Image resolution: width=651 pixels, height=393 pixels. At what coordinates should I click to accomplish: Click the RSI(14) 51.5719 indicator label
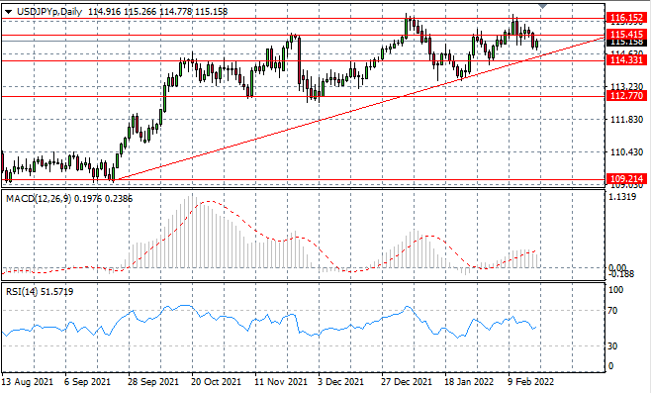click(x=40, y=292)
